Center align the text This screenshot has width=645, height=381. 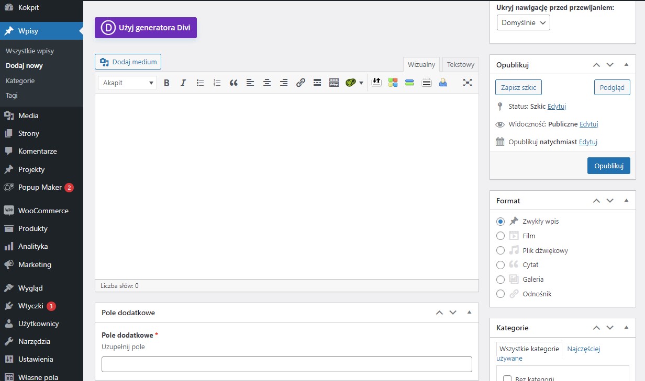click(x=267, y=83)
